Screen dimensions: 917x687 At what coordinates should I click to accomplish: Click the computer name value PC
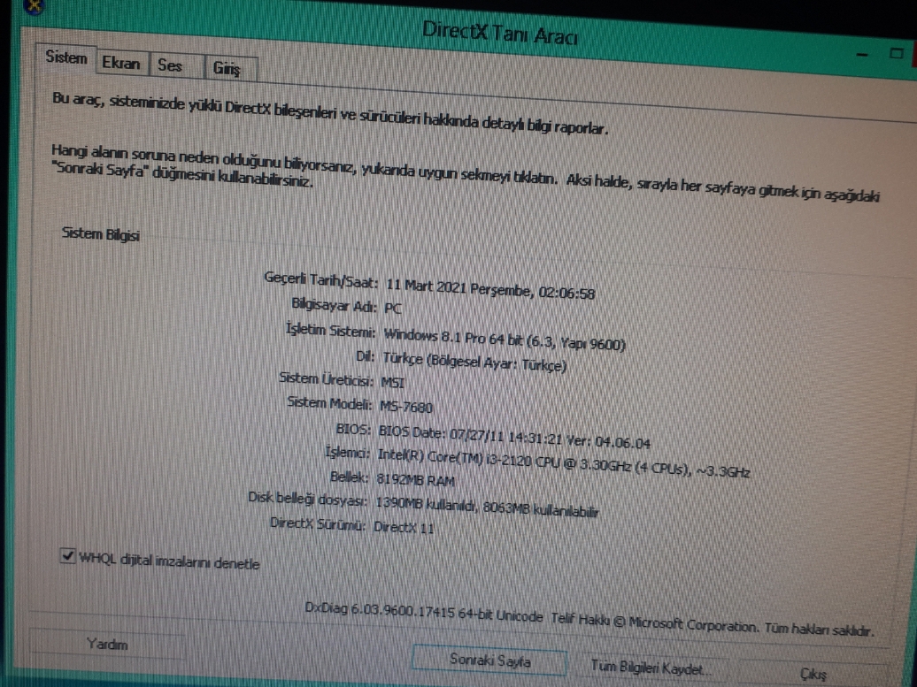(x=393, y=309)
